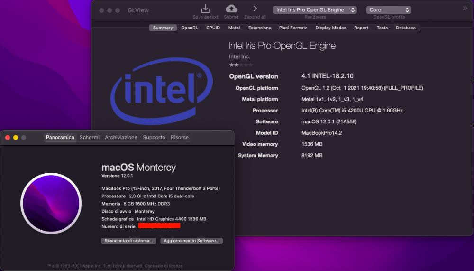The width and height of the screenshot is (474, 271).
Task: Minimize the About This Mac window
Action: [x=16, y=138]
